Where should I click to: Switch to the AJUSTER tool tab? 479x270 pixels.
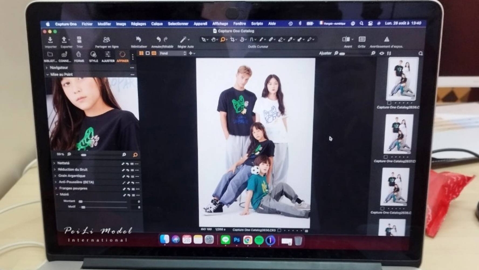point(108,57)
